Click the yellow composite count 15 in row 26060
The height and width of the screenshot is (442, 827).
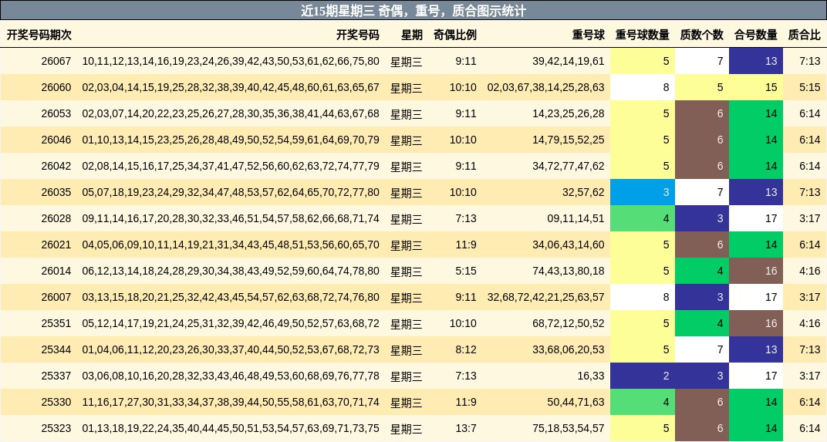tap(756, 88)
